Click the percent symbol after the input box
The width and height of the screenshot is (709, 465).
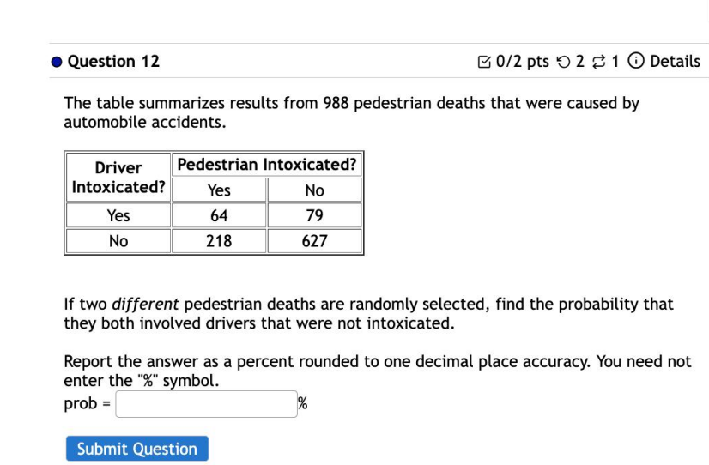303,403
